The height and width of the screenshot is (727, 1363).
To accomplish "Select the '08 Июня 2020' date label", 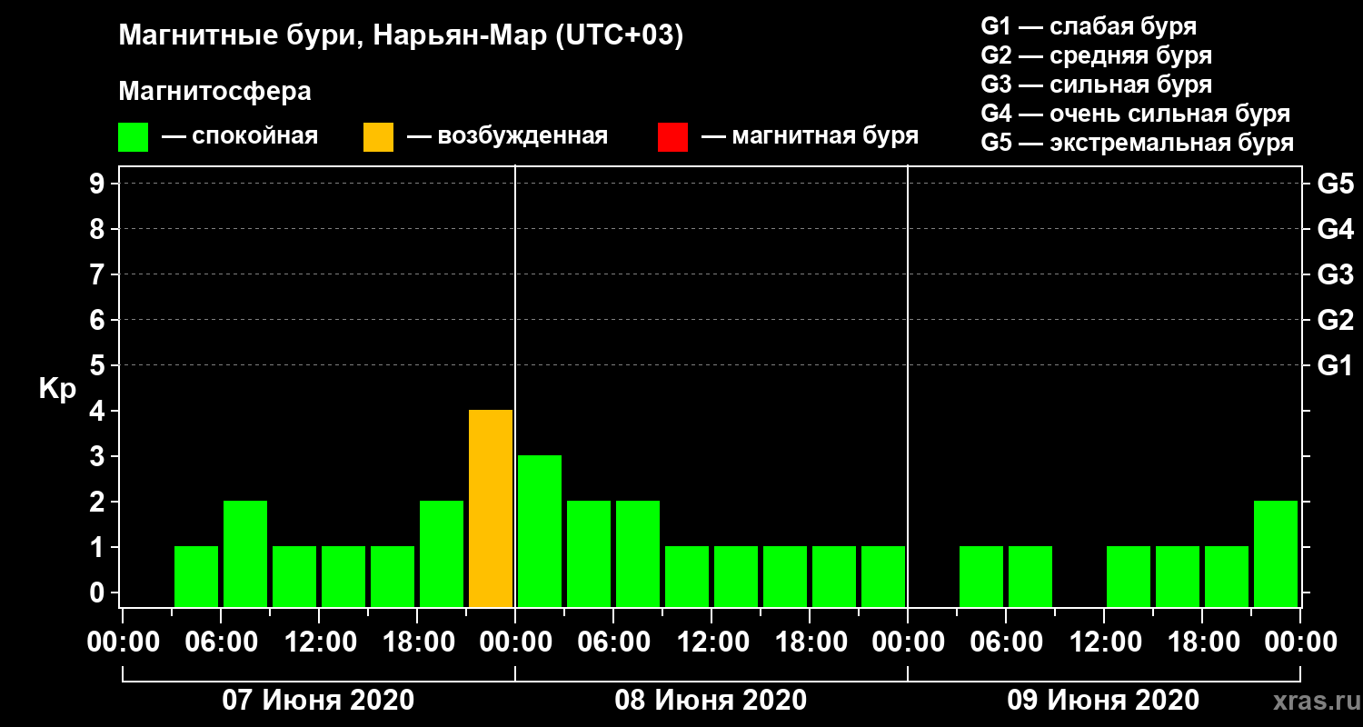I will (711, 701).
